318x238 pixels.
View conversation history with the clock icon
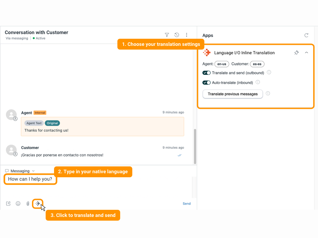tap(177, 35)
